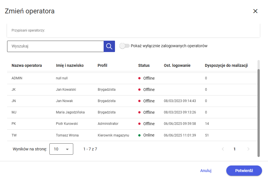Focus the Wyszukaj search input field
Image resolution: width=268 pixels, height=178 pixels.
click(x=55, y=46)
